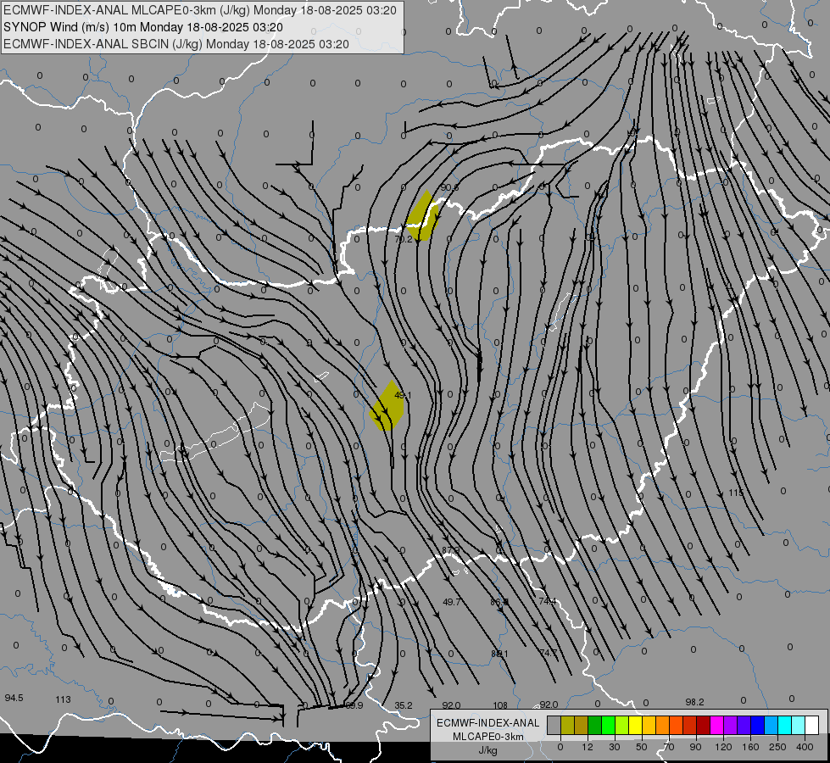Click the SBCIN header line
This screenshot has height=763, width=830.
coord(176,44)
